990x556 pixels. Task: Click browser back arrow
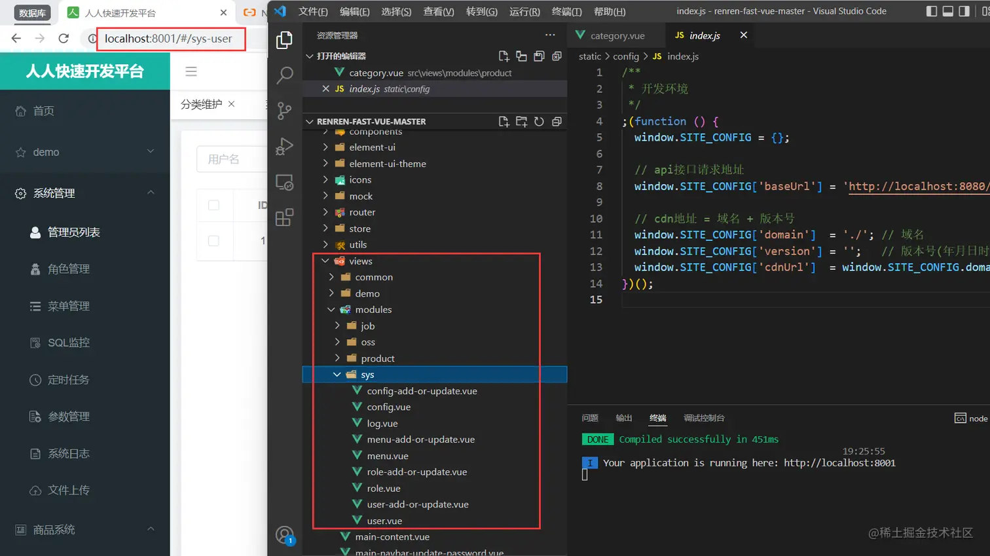(16, 39)
